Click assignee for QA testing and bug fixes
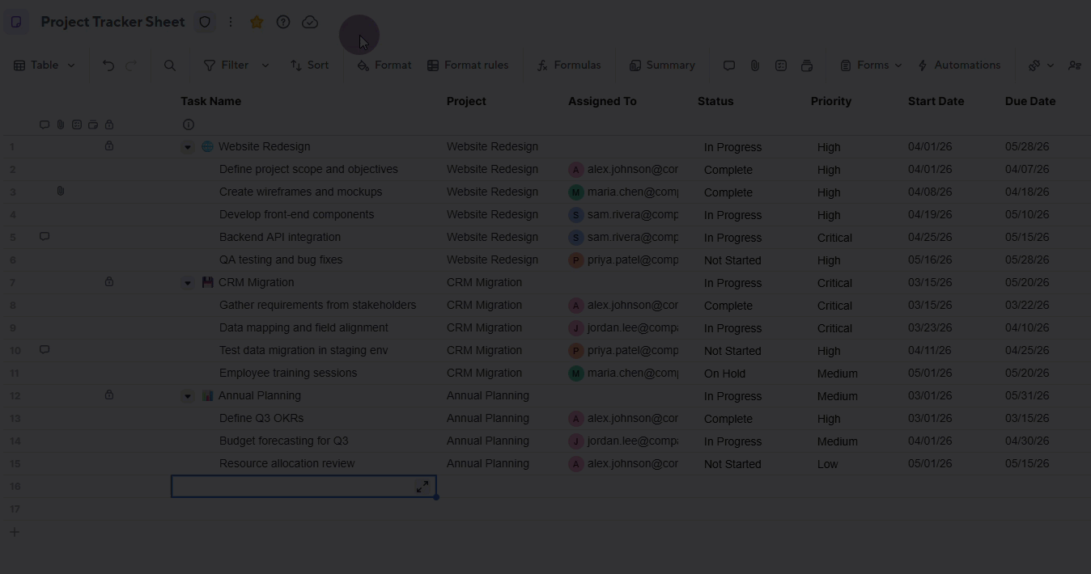The width and height of the screenshot is (1091, 574). point(624,260)
